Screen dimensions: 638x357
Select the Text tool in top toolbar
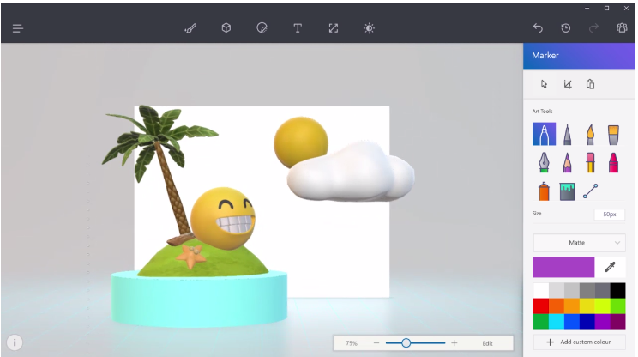[298, 28]
